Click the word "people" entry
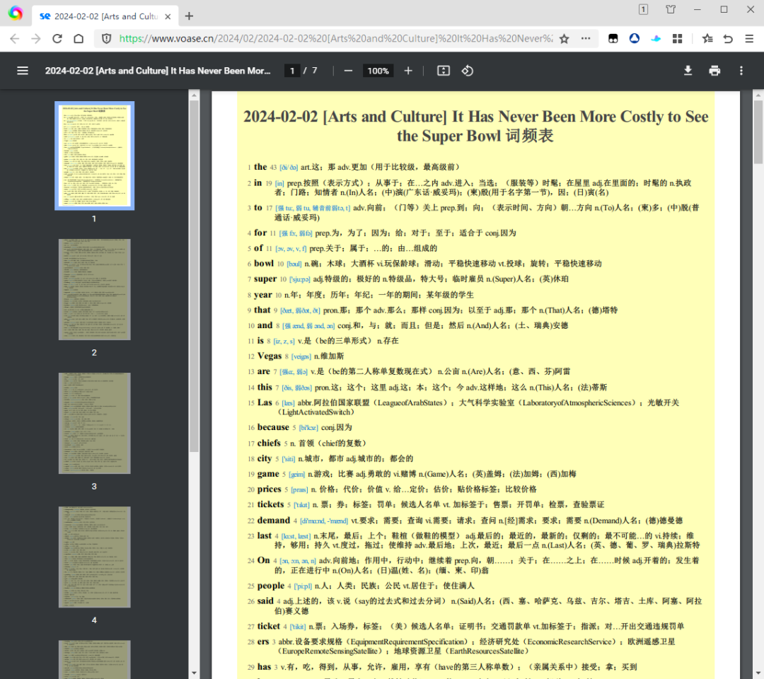This screenshot has height=679, width=764. click(x=271, y=586)
